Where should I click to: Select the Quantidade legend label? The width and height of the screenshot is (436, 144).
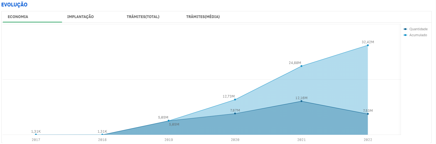coord(418,29)
